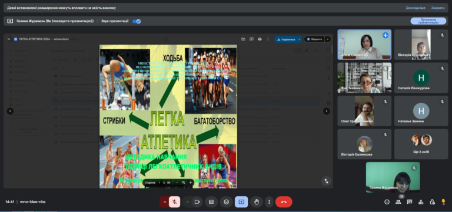Click the add to Drive folder icon in preview
452x212 pixels.
tap(243, 39)
